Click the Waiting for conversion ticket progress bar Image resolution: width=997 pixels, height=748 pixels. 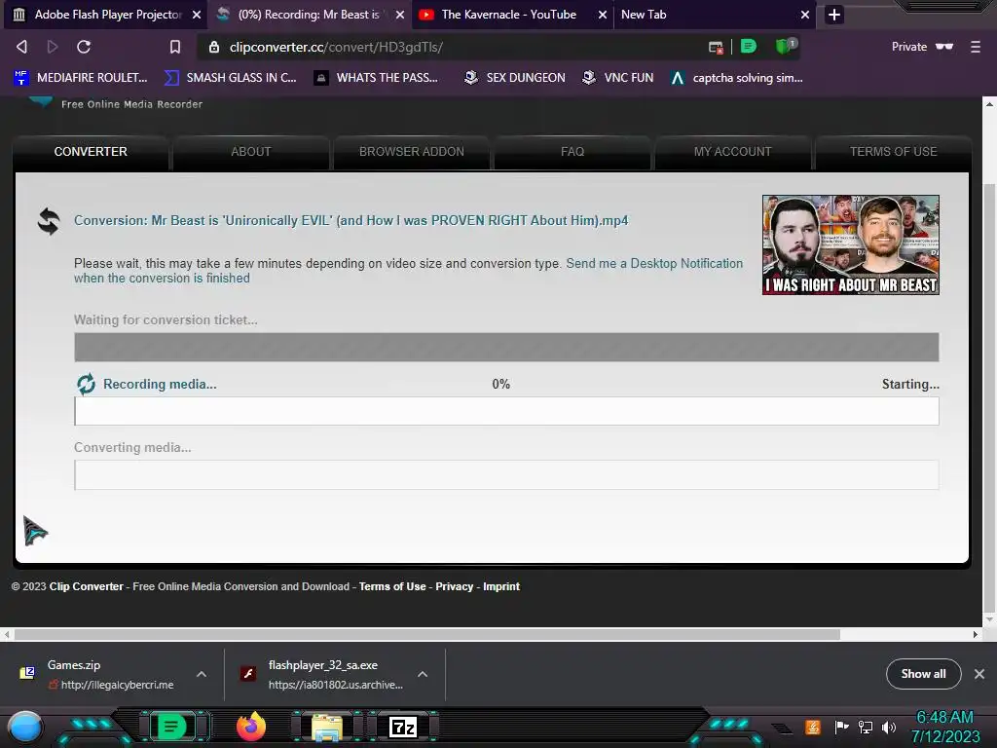tap(506, 348)
